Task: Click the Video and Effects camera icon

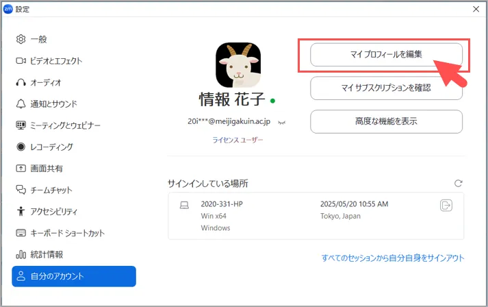Action: pyautogui.click(x=21, y=61)
